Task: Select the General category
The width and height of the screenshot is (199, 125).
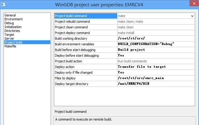Action: [x=10, y=15]
